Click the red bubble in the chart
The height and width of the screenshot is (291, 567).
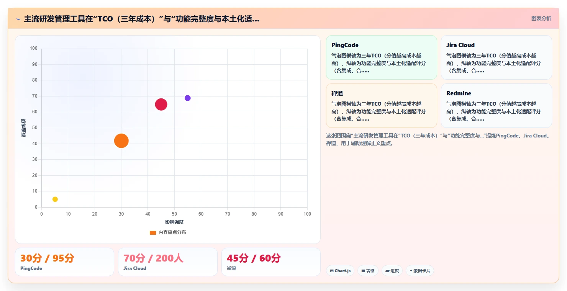click(x=161, y=105)
